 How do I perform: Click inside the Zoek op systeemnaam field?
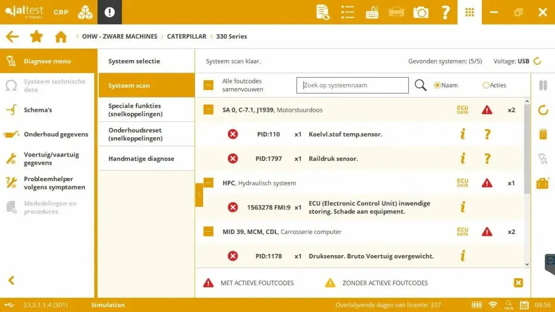pos(352,85)
